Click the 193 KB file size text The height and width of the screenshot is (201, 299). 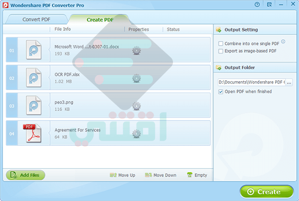tap(62, 54)
